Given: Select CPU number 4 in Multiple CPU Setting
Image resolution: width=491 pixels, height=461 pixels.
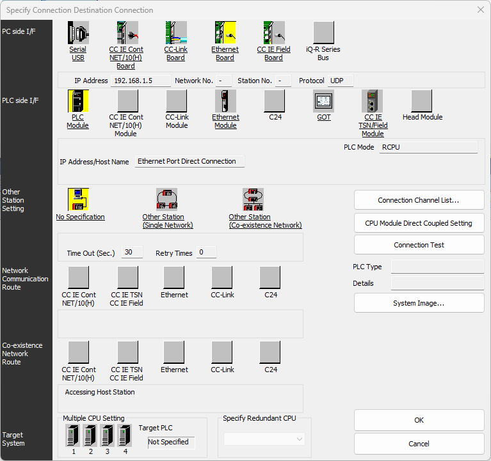Looking at the screenshot, I should tap(125, 436).
